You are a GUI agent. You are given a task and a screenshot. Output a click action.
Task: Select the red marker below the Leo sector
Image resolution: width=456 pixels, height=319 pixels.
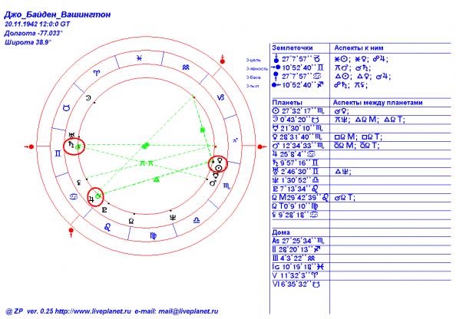pyautogui.click(x=71, y=232)
